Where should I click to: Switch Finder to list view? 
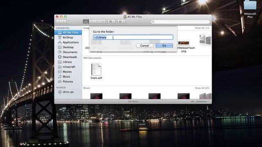92,22
